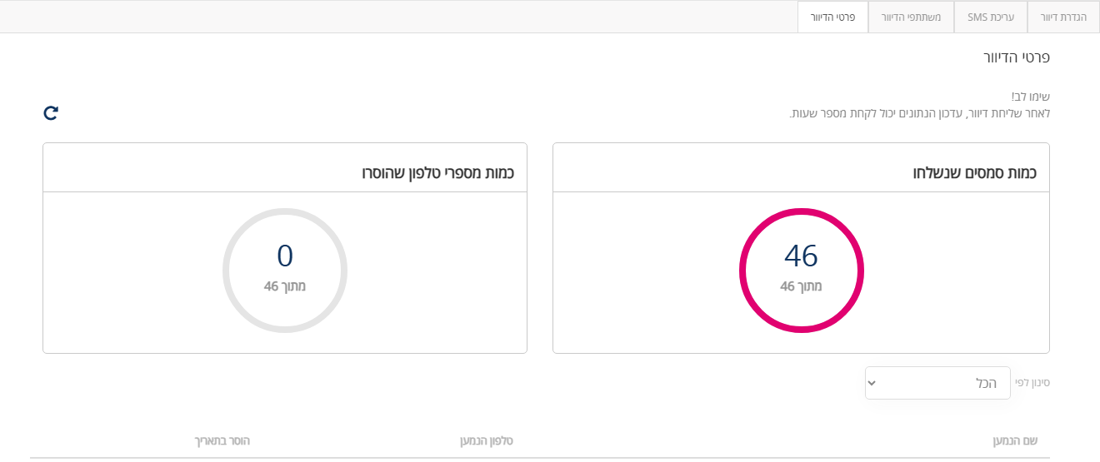Viewport: 1100px width, 462px height.
Task: Click the פרטי הדיוור page heading
Action: click(1017, 57)
